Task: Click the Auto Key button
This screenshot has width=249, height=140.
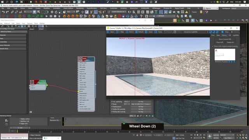Action: [x=216, y=135]
